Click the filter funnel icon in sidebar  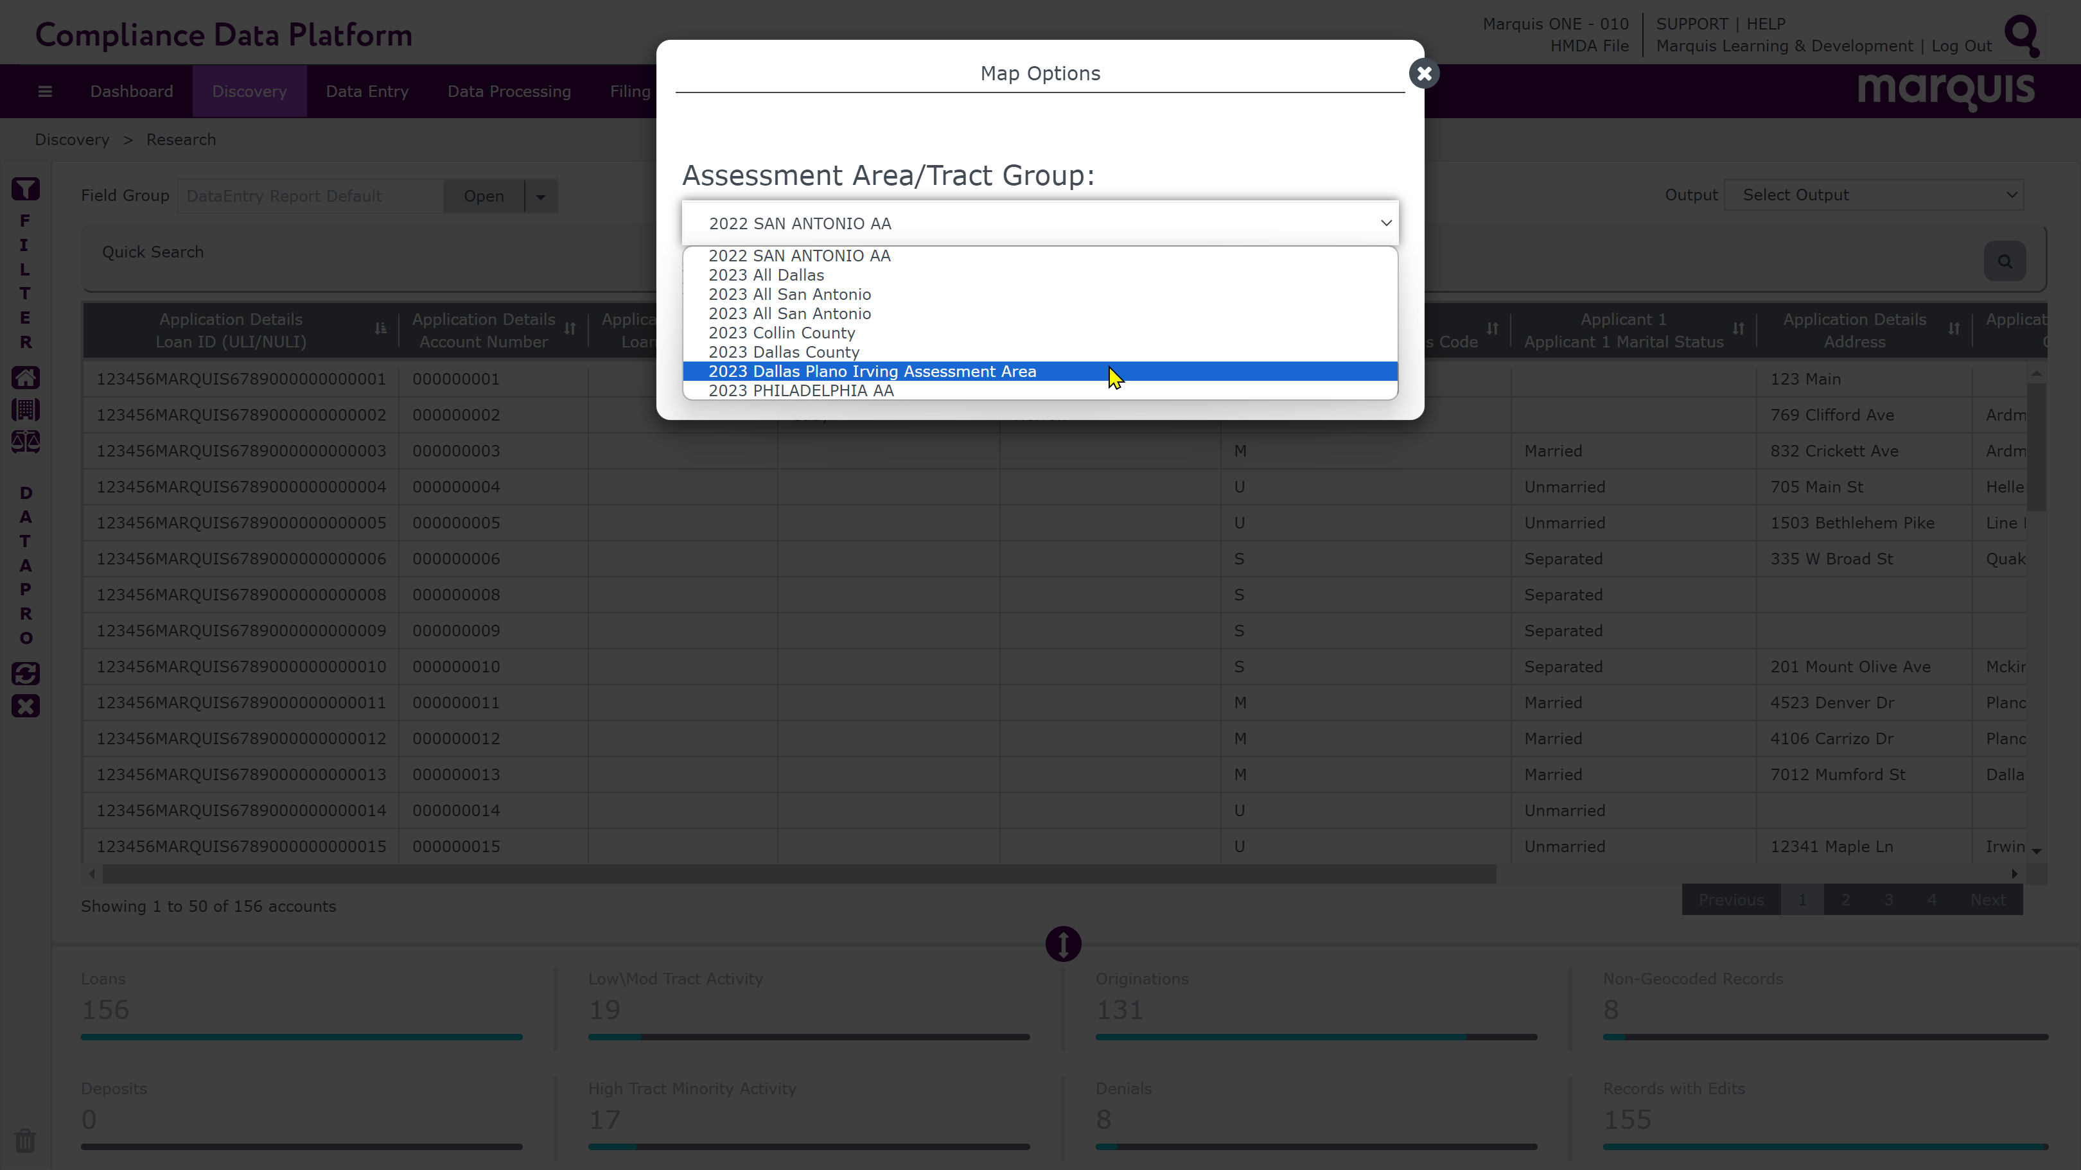[x=25, y=189]
